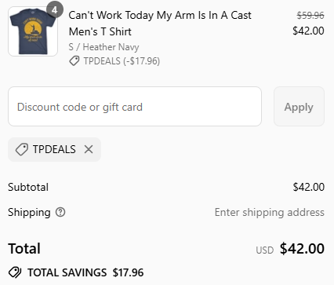Viewport: 334px width, 285px height.
Task: Open the navy t-shirt product thumbnail
Action: (33, 31)
